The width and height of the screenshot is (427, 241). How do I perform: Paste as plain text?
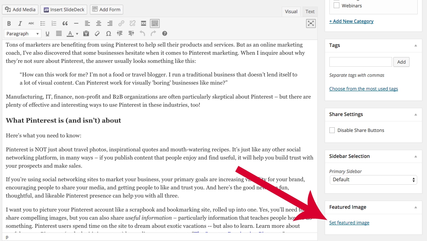click(x=86, y=33)
